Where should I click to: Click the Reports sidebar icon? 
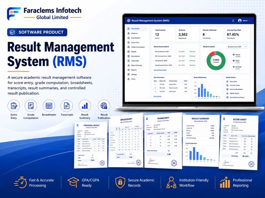pyautogui.click(x=129, y=70)
